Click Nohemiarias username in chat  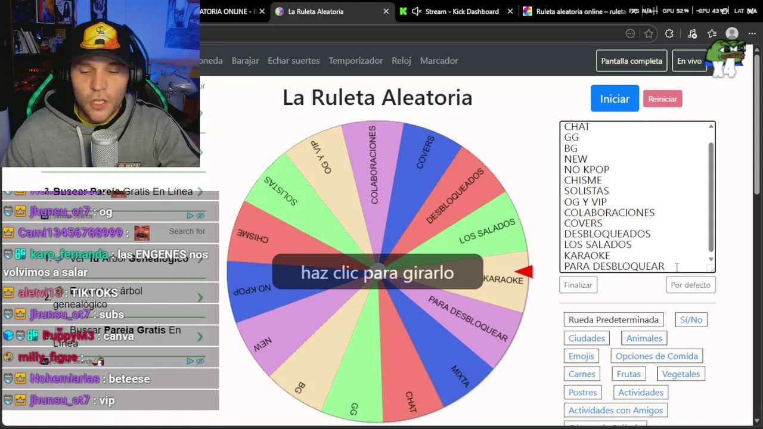[65, 379]
